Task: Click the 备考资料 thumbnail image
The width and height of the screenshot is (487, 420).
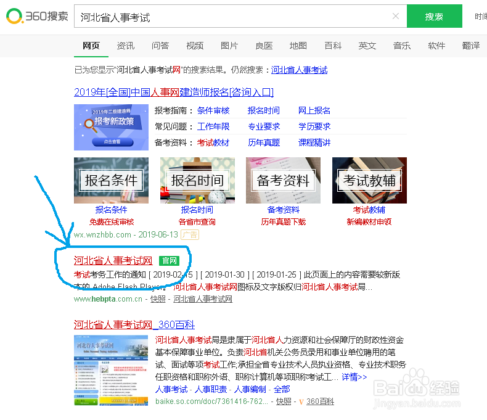Action: [283, 180]
